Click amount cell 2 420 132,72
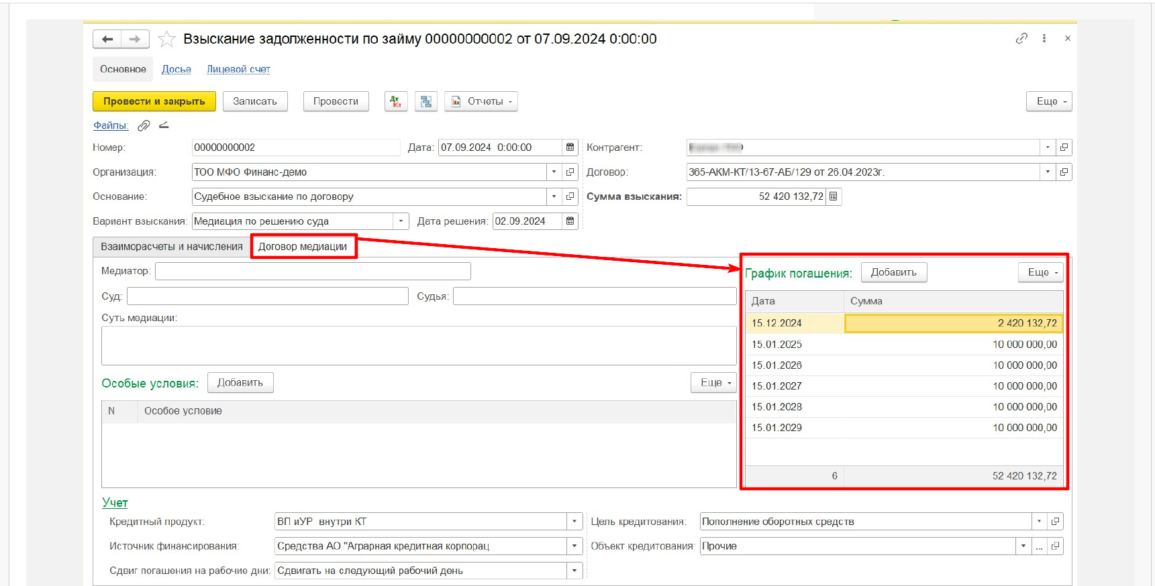 (x=954, y=323)
